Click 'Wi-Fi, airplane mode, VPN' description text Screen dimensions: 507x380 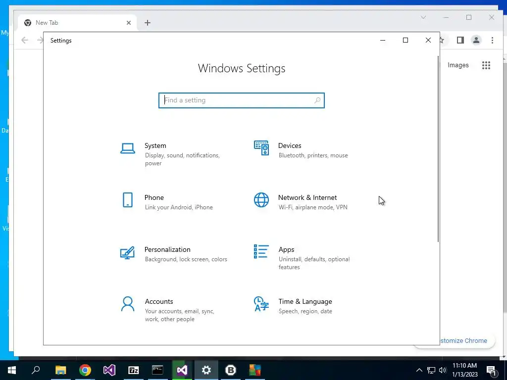(x=313, y=207)
